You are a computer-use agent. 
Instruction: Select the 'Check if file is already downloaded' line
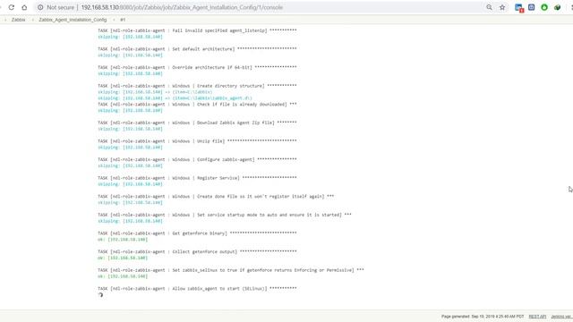pyautogui.click(x=197, y=105)
